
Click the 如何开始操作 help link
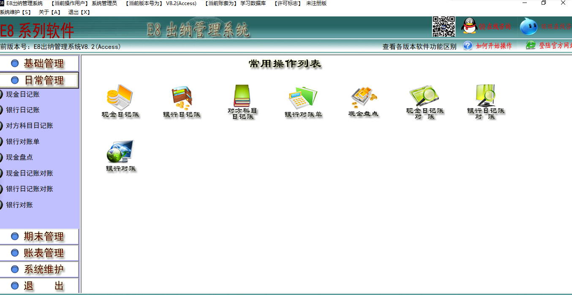pos(493,46)
